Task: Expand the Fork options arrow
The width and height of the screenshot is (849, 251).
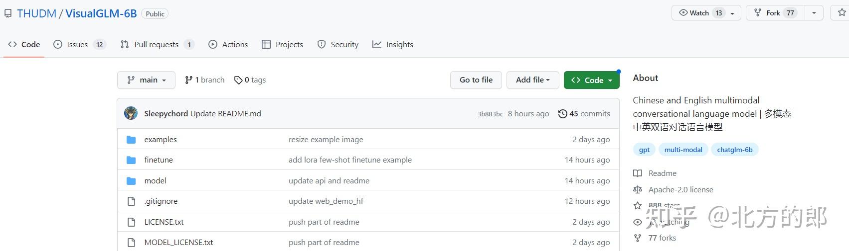Action: click(814, 13)
